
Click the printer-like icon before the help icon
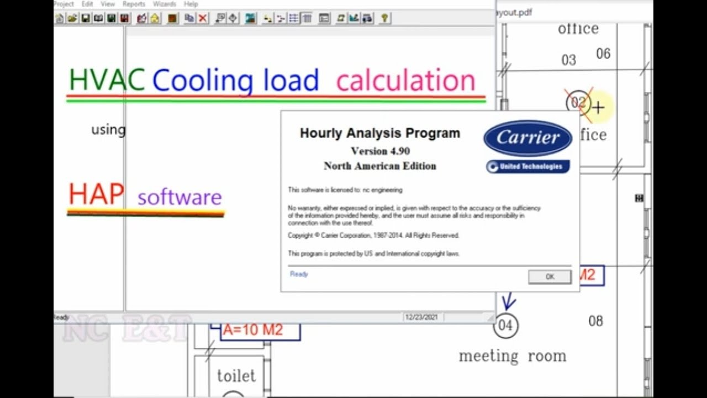click(367, 18)
